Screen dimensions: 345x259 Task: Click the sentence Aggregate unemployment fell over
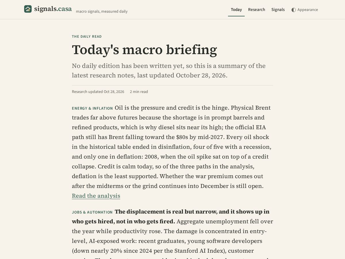(x=172, y=226)
